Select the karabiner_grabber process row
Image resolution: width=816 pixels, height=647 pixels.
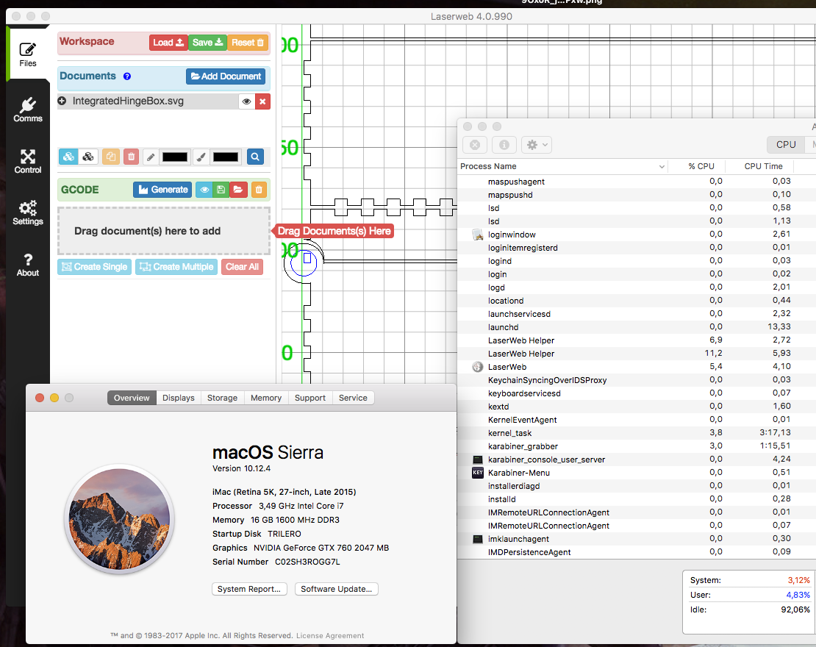click(x=637, y=446)
